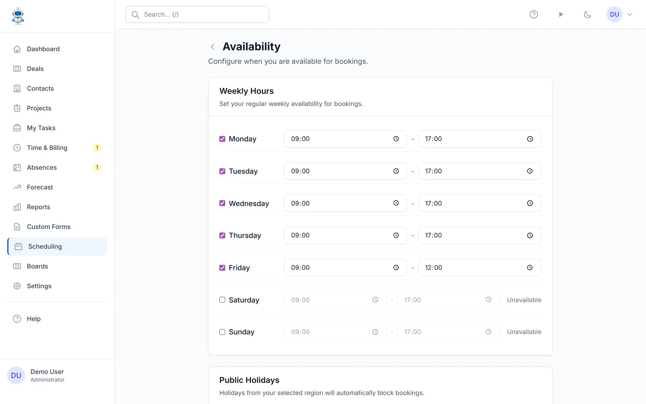Click the Public Holidays heading
The image size is (646, 404).
click(249, 380)
